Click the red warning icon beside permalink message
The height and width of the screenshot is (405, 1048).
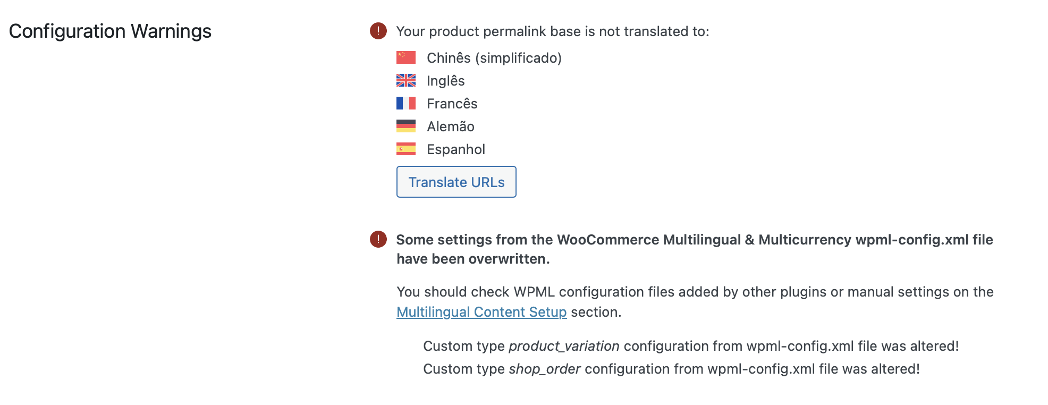click(378, 31)
